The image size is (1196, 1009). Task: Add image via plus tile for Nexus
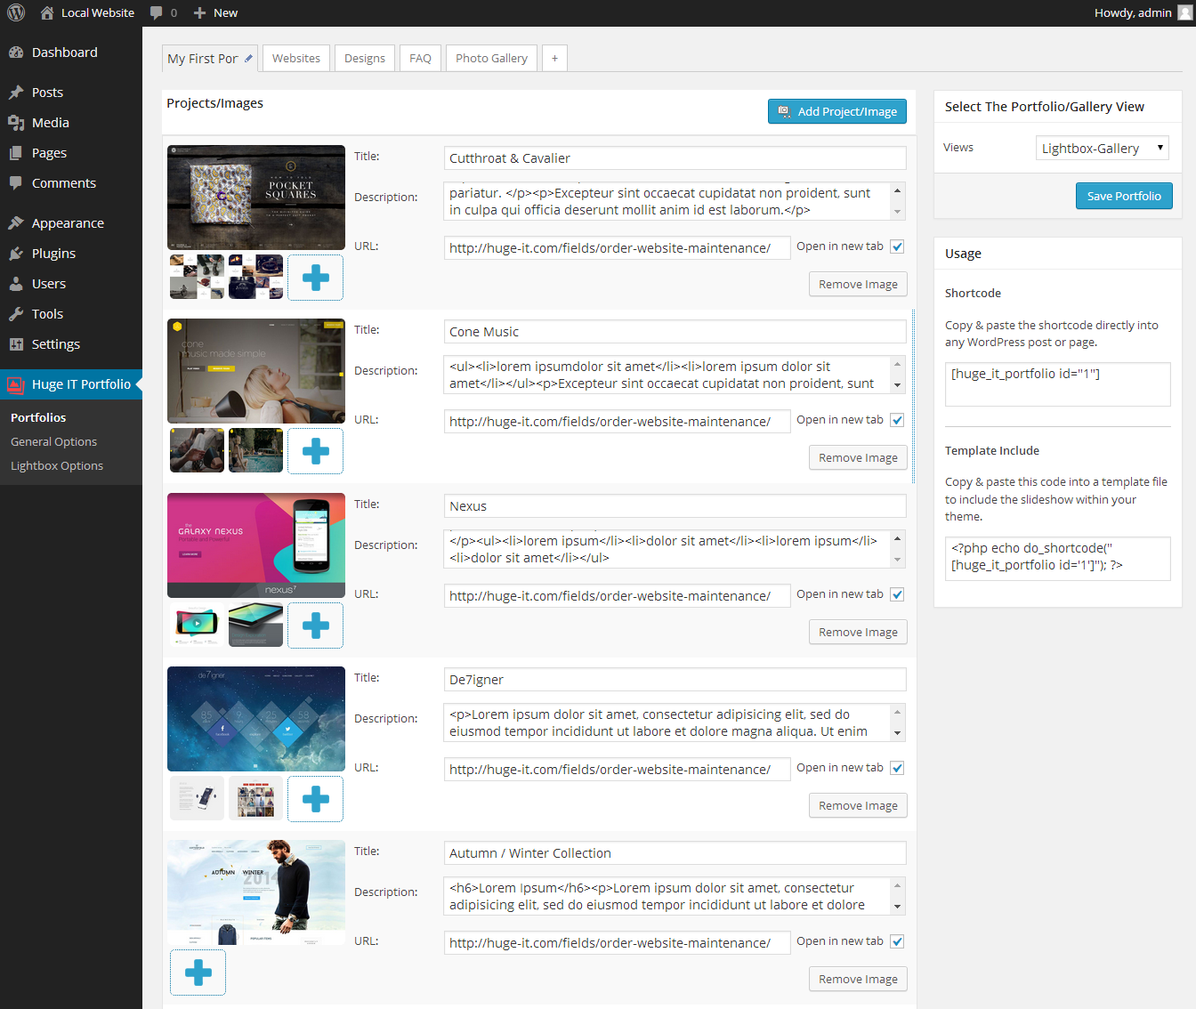coord(315,626)
